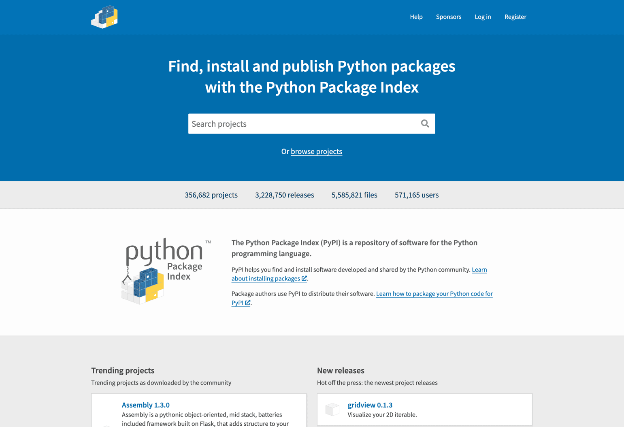Focus the "Search projects" input field
Viewport: 624px width, 427px height.
point(303,124)
